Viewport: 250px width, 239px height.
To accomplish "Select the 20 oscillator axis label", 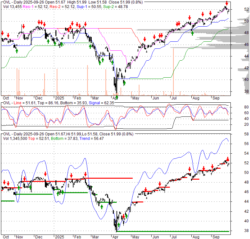I will click(x=246, y=124).
